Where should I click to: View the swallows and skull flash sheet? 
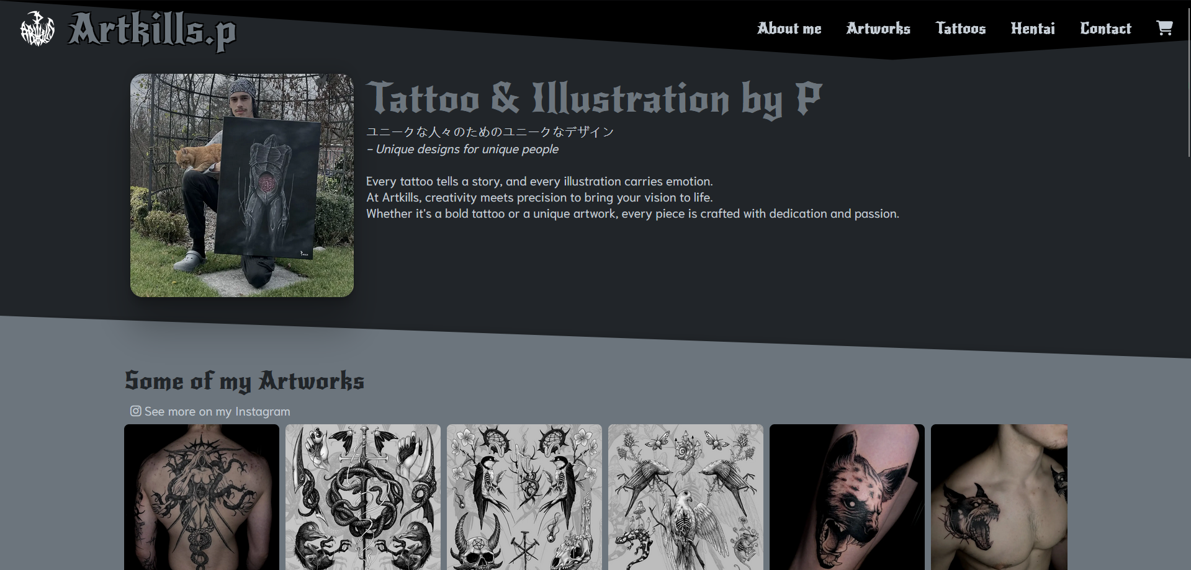524,497
